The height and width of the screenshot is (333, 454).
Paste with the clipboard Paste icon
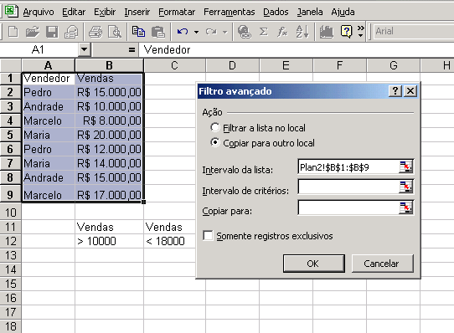(158, 32)
